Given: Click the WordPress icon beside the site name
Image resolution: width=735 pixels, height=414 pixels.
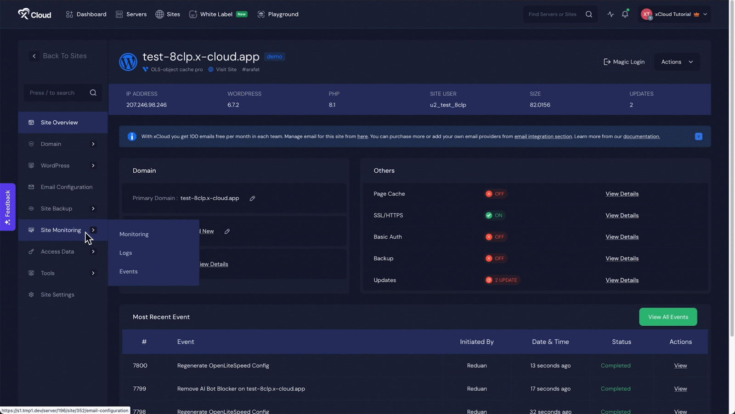Looking at the screenshot, I should click(x=128, y=62).
